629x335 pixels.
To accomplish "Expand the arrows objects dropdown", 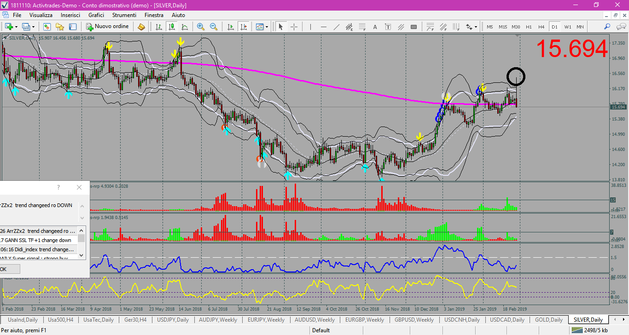I will 476,27.
